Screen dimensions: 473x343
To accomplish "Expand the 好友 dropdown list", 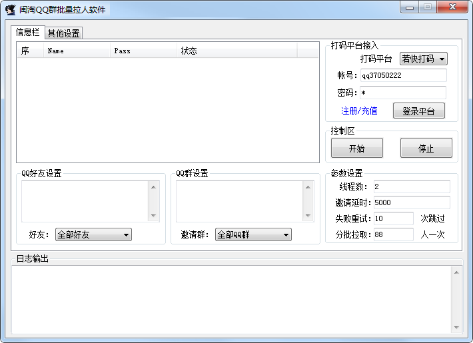I will point(93,234).
